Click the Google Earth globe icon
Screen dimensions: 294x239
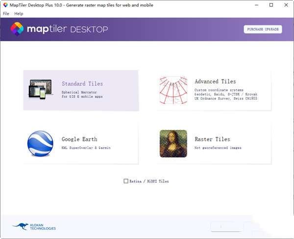(40, 143)
